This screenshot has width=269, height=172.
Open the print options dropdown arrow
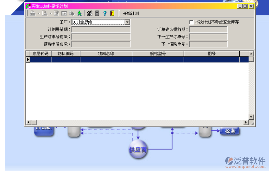click(39, 13)
